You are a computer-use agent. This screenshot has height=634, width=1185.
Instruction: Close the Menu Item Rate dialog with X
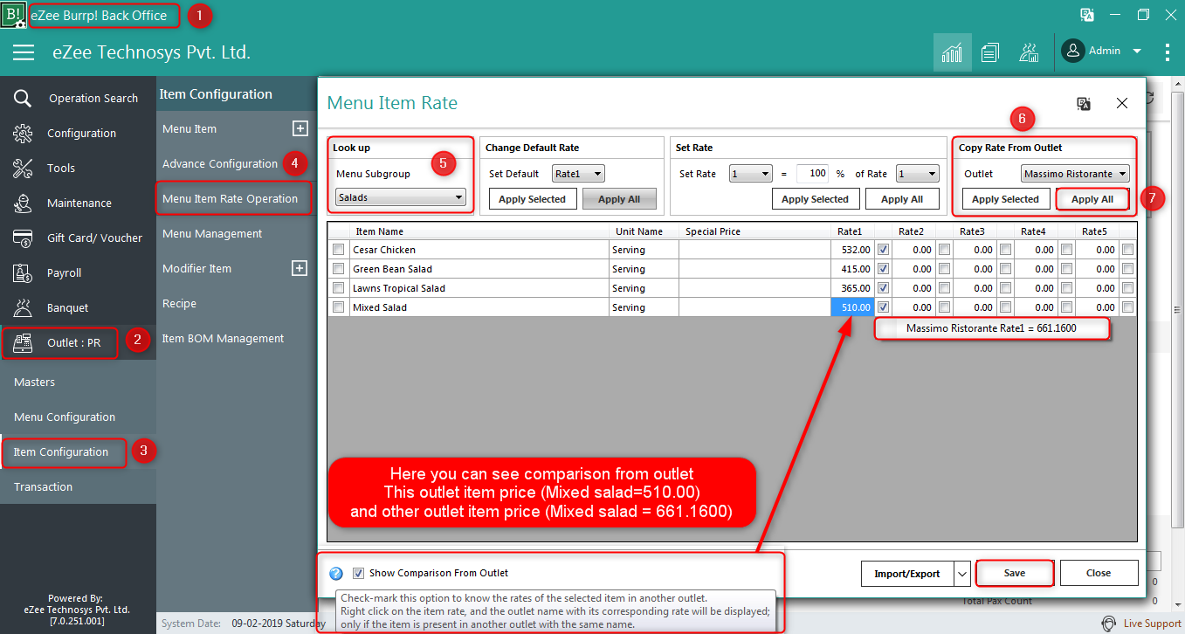pos(1122,103)
